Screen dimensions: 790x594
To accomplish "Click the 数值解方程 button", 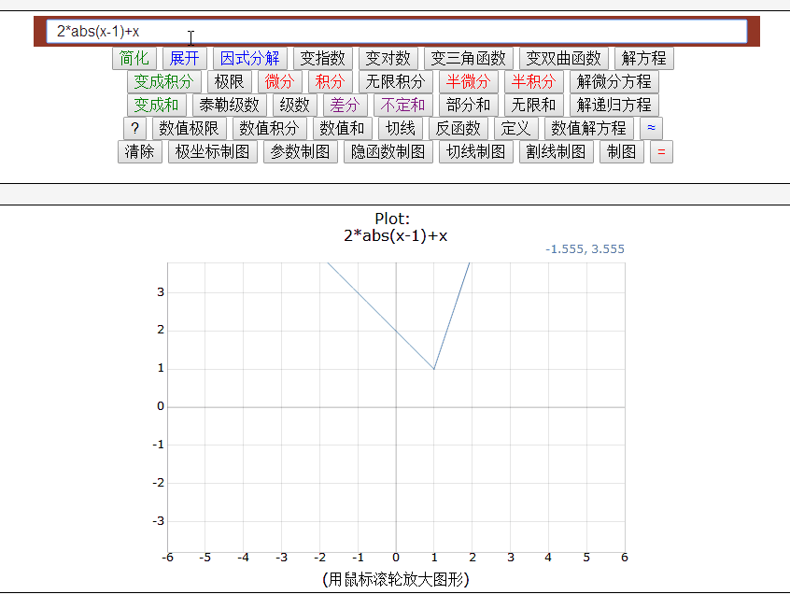I will pyautogui.click(x=588, y=129).
